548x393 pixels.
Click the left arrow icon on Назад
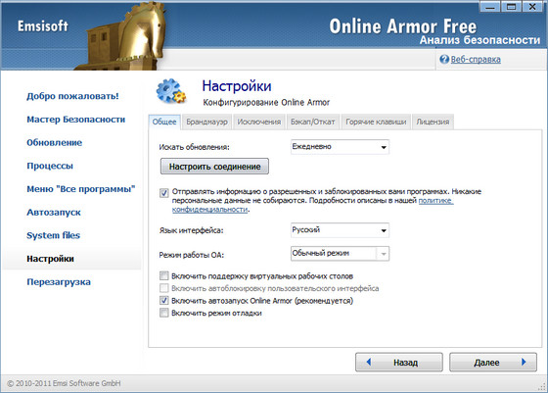click(369, 362)
